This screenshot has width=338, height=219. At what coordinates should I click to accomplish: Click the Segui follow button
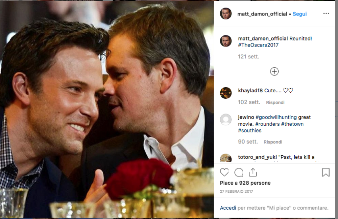point(299,14)
